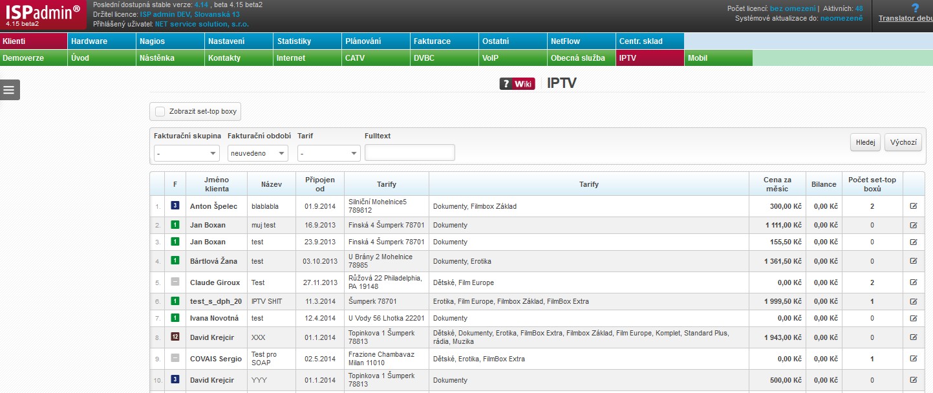Click the blue help question mark icon

(915, 8)
